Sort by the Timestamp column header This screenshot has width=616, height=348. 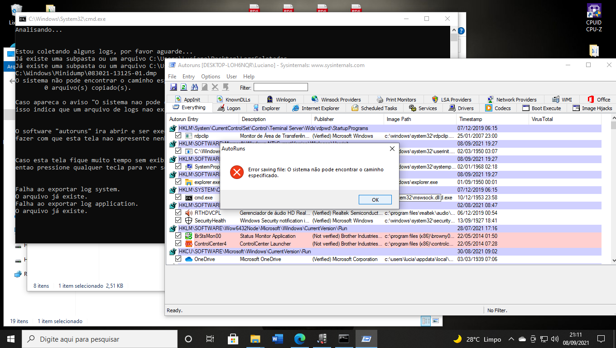[x=492, y=119]
